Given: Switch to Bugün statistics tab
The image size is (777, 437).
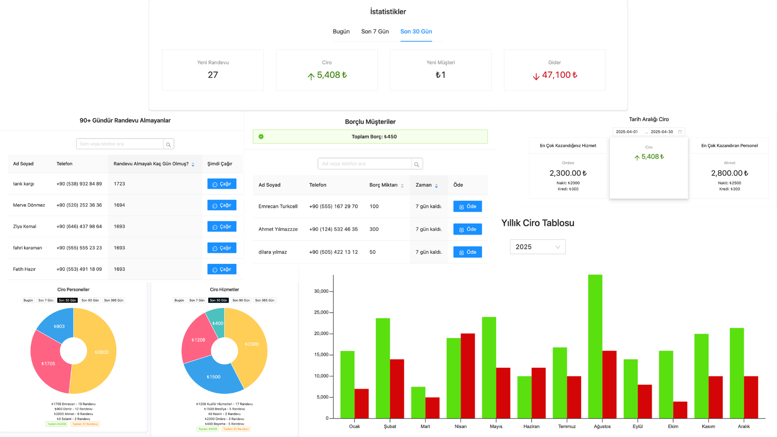Looking at the screenshot, I should pyautogui.click(x=341, y=32).
